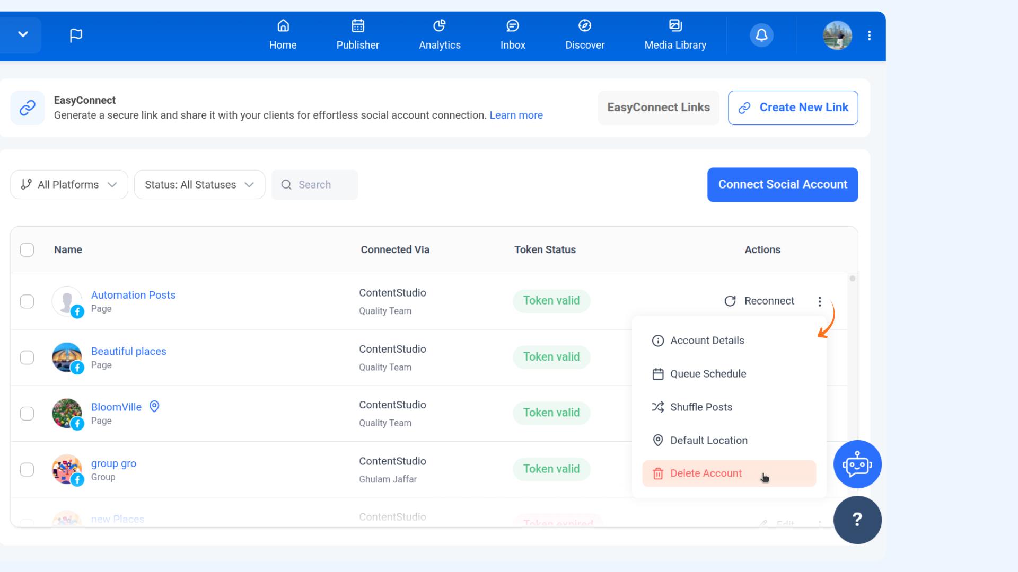Screen dimensions: 1018x572
Task: Switch to Analytics tab
Action: [x=440, y=35]
